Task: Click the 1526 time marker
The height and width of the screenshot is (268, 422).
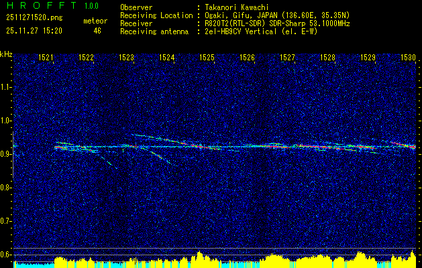Action: [247, 57]
